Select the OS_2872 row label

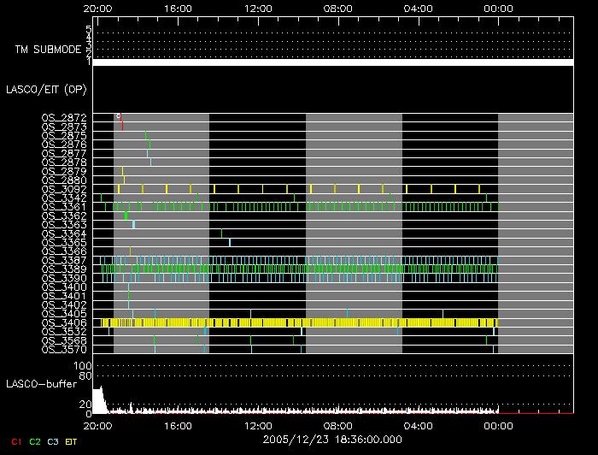[64, 118]
